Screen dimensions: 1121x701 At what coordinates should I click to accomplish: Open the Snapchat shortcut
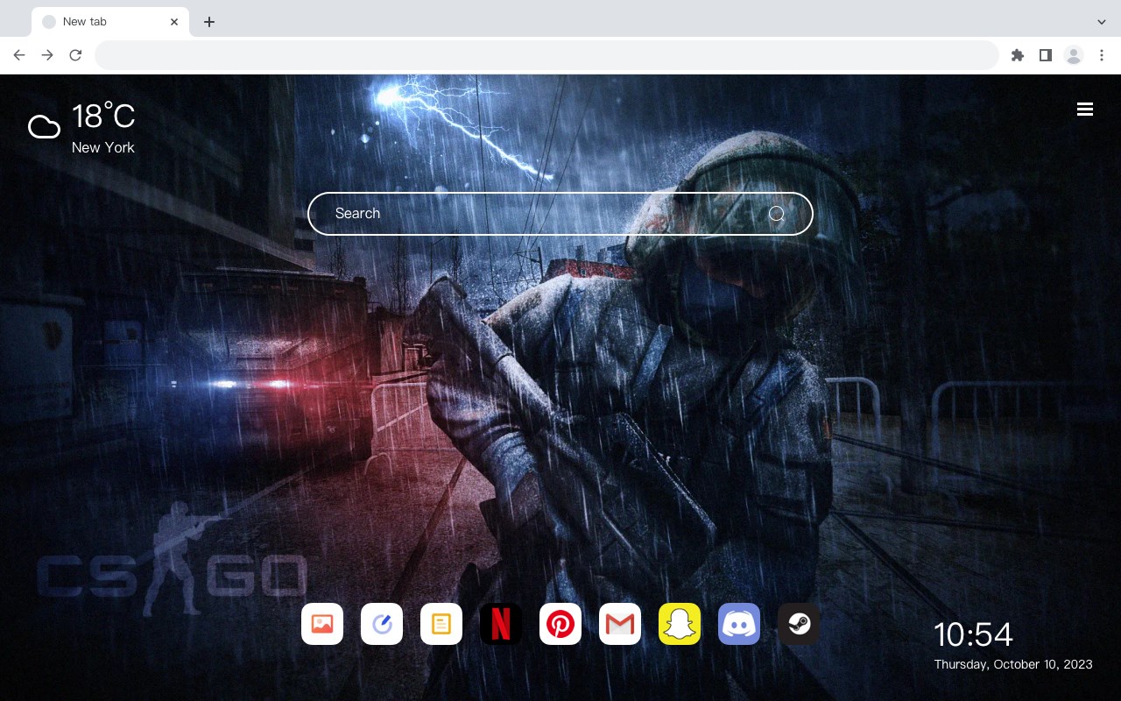pos(680,624)
